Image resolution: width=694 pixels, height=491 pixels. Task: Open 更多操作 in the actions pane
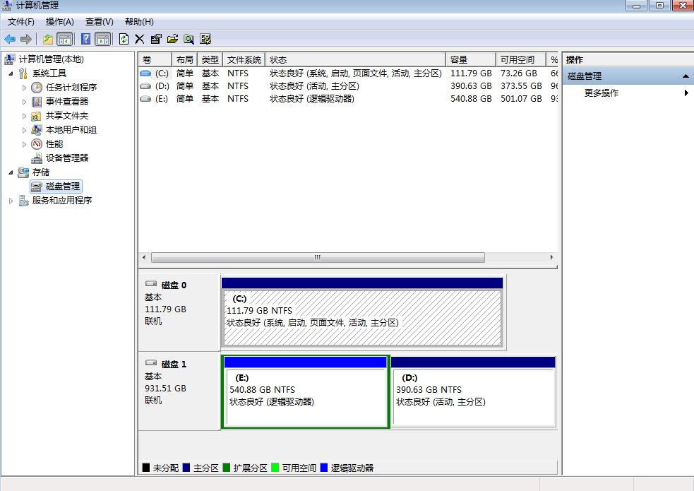pos(601,93)
